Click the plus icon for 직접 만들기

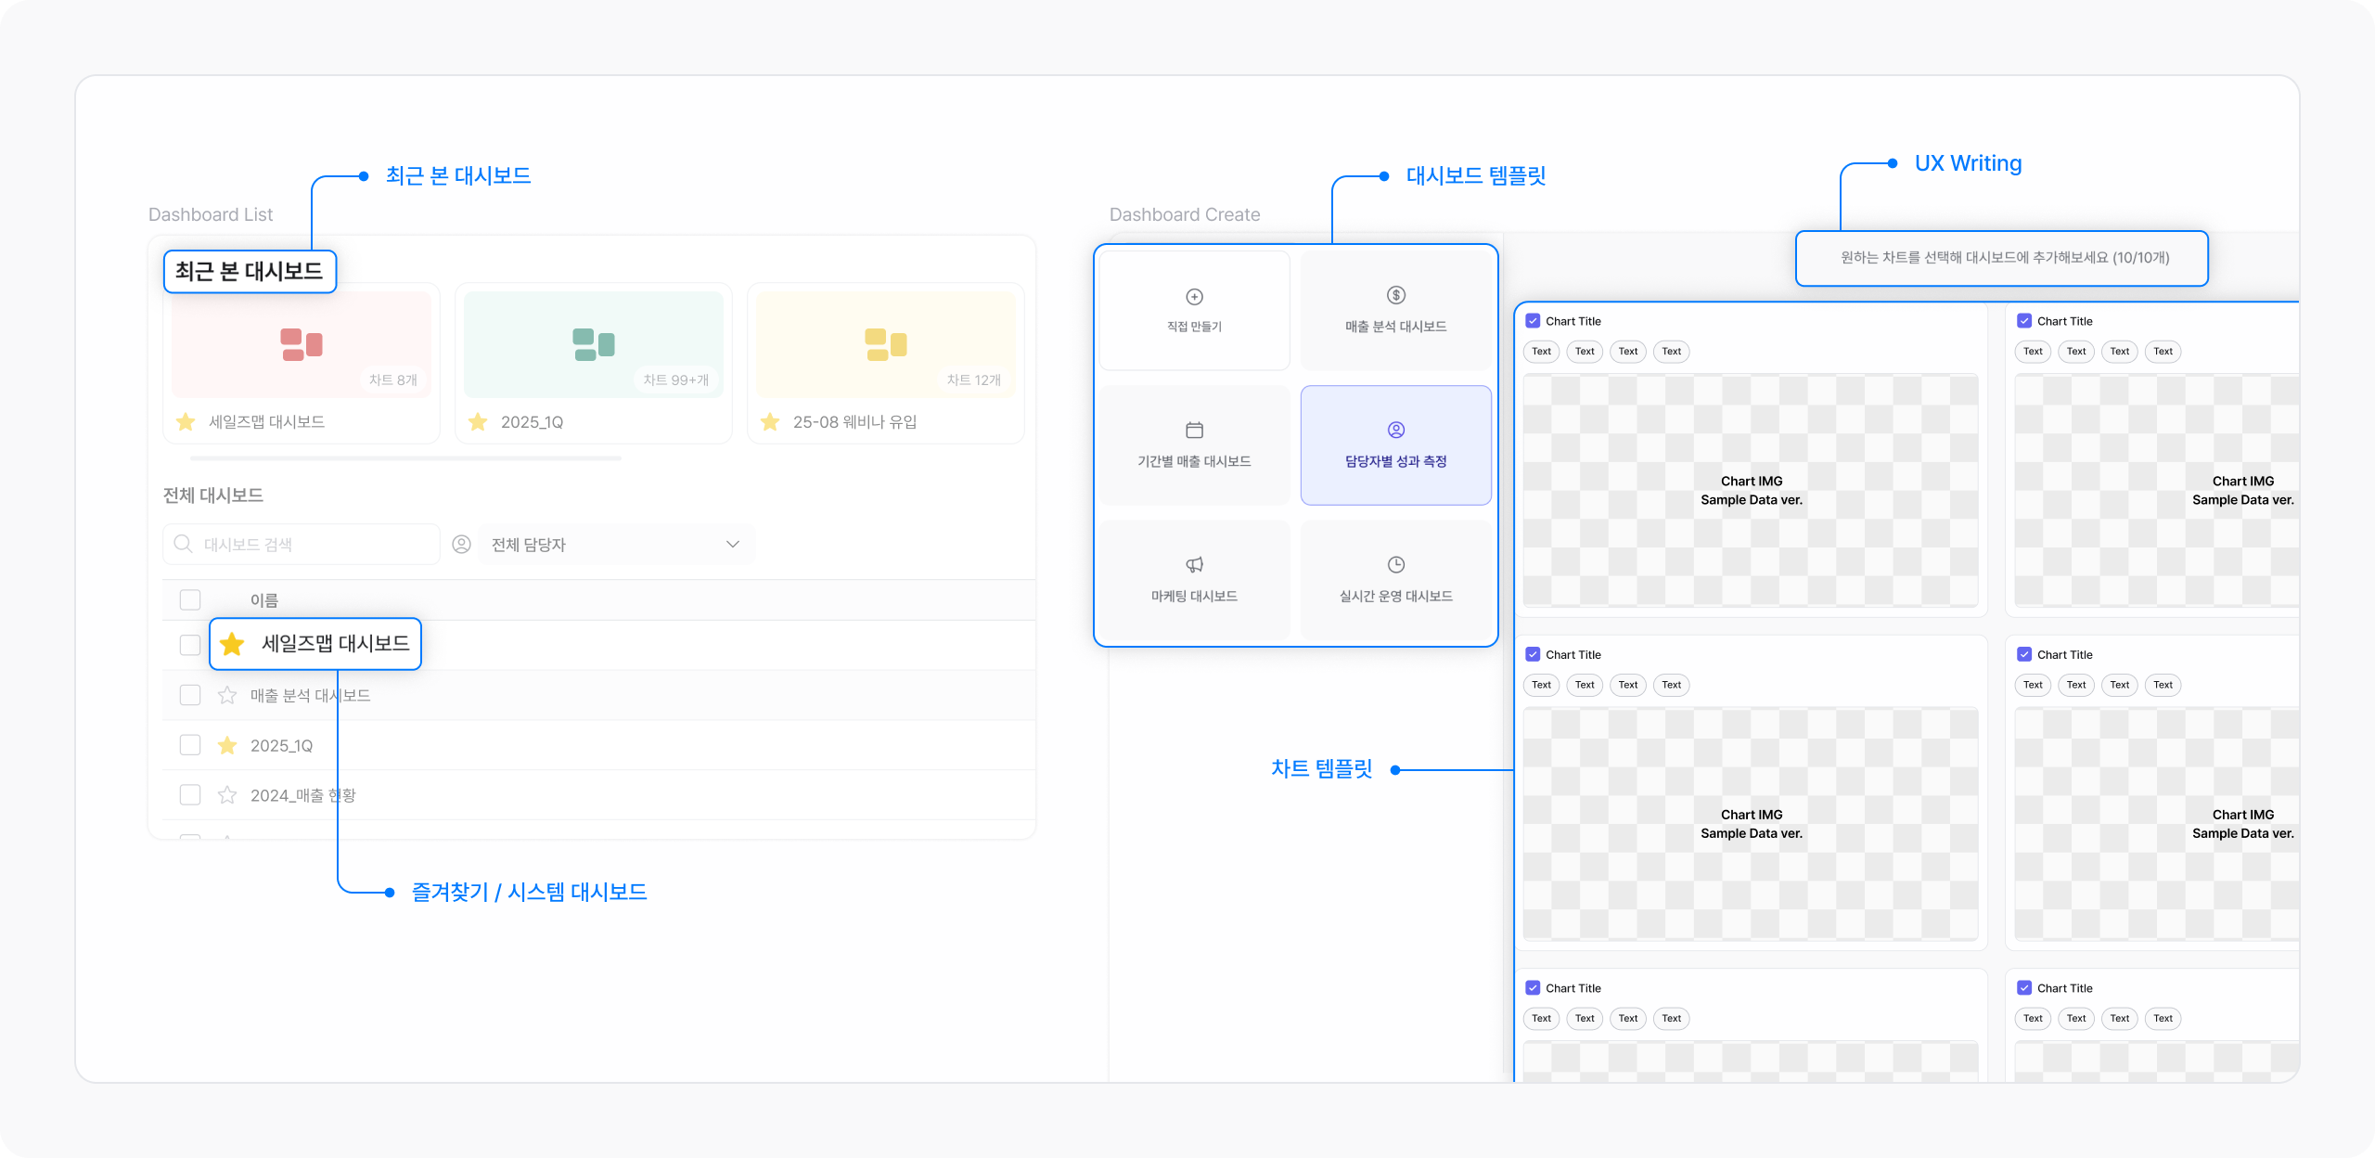coord(1194,297)
